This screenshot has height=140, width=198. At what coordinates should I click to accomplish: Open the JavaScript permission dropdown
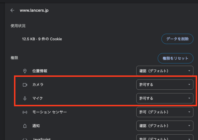[x=165, y=138]
